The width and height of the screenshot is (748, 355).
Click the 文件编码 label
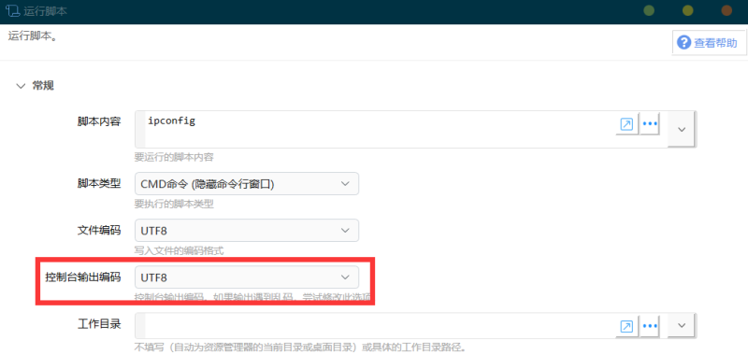pos(99,231)
